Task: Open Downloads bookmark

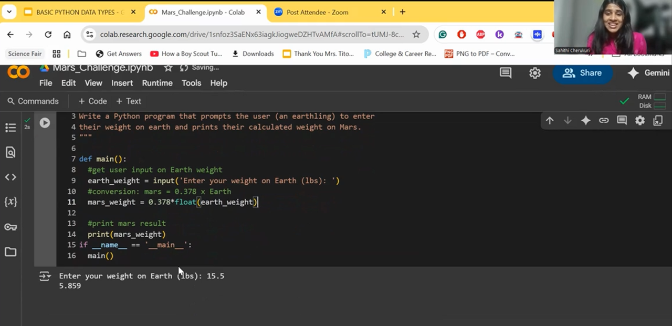Action: (x=253, y=54)
